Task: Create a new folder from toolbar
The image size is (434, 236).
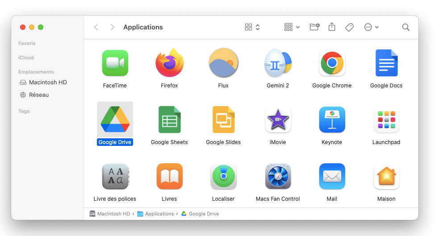Action: [314, 27]
